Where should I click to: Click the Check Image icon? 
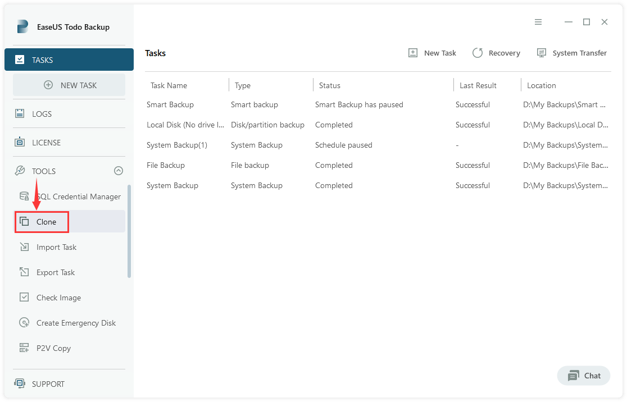coord(24,298)
